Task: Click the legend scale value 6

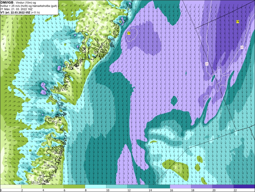Action: (65, 190)
